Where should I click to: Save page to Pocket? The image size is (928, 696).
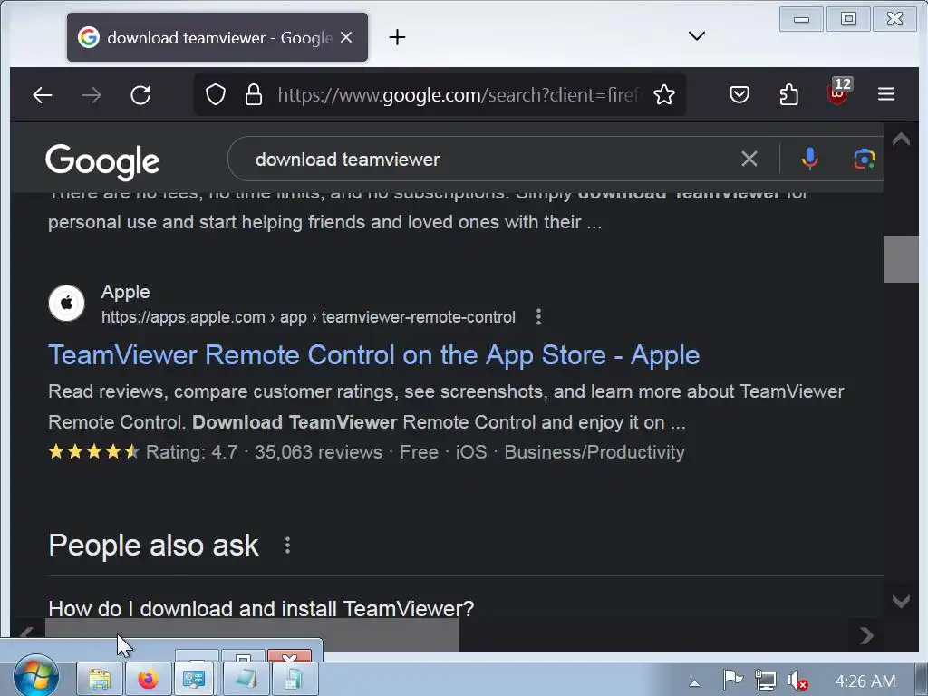tap(739, 94)
